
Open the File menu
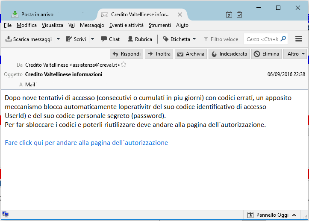coord(8,25)
